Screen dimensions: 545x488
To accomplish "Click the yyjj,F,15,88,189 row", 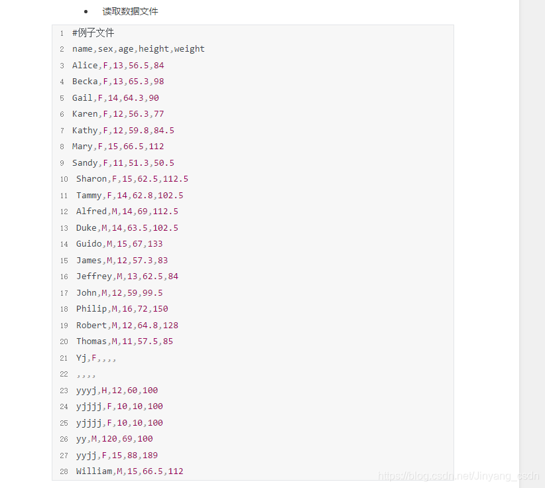I will pyautogui.click(x=117, y=455).
